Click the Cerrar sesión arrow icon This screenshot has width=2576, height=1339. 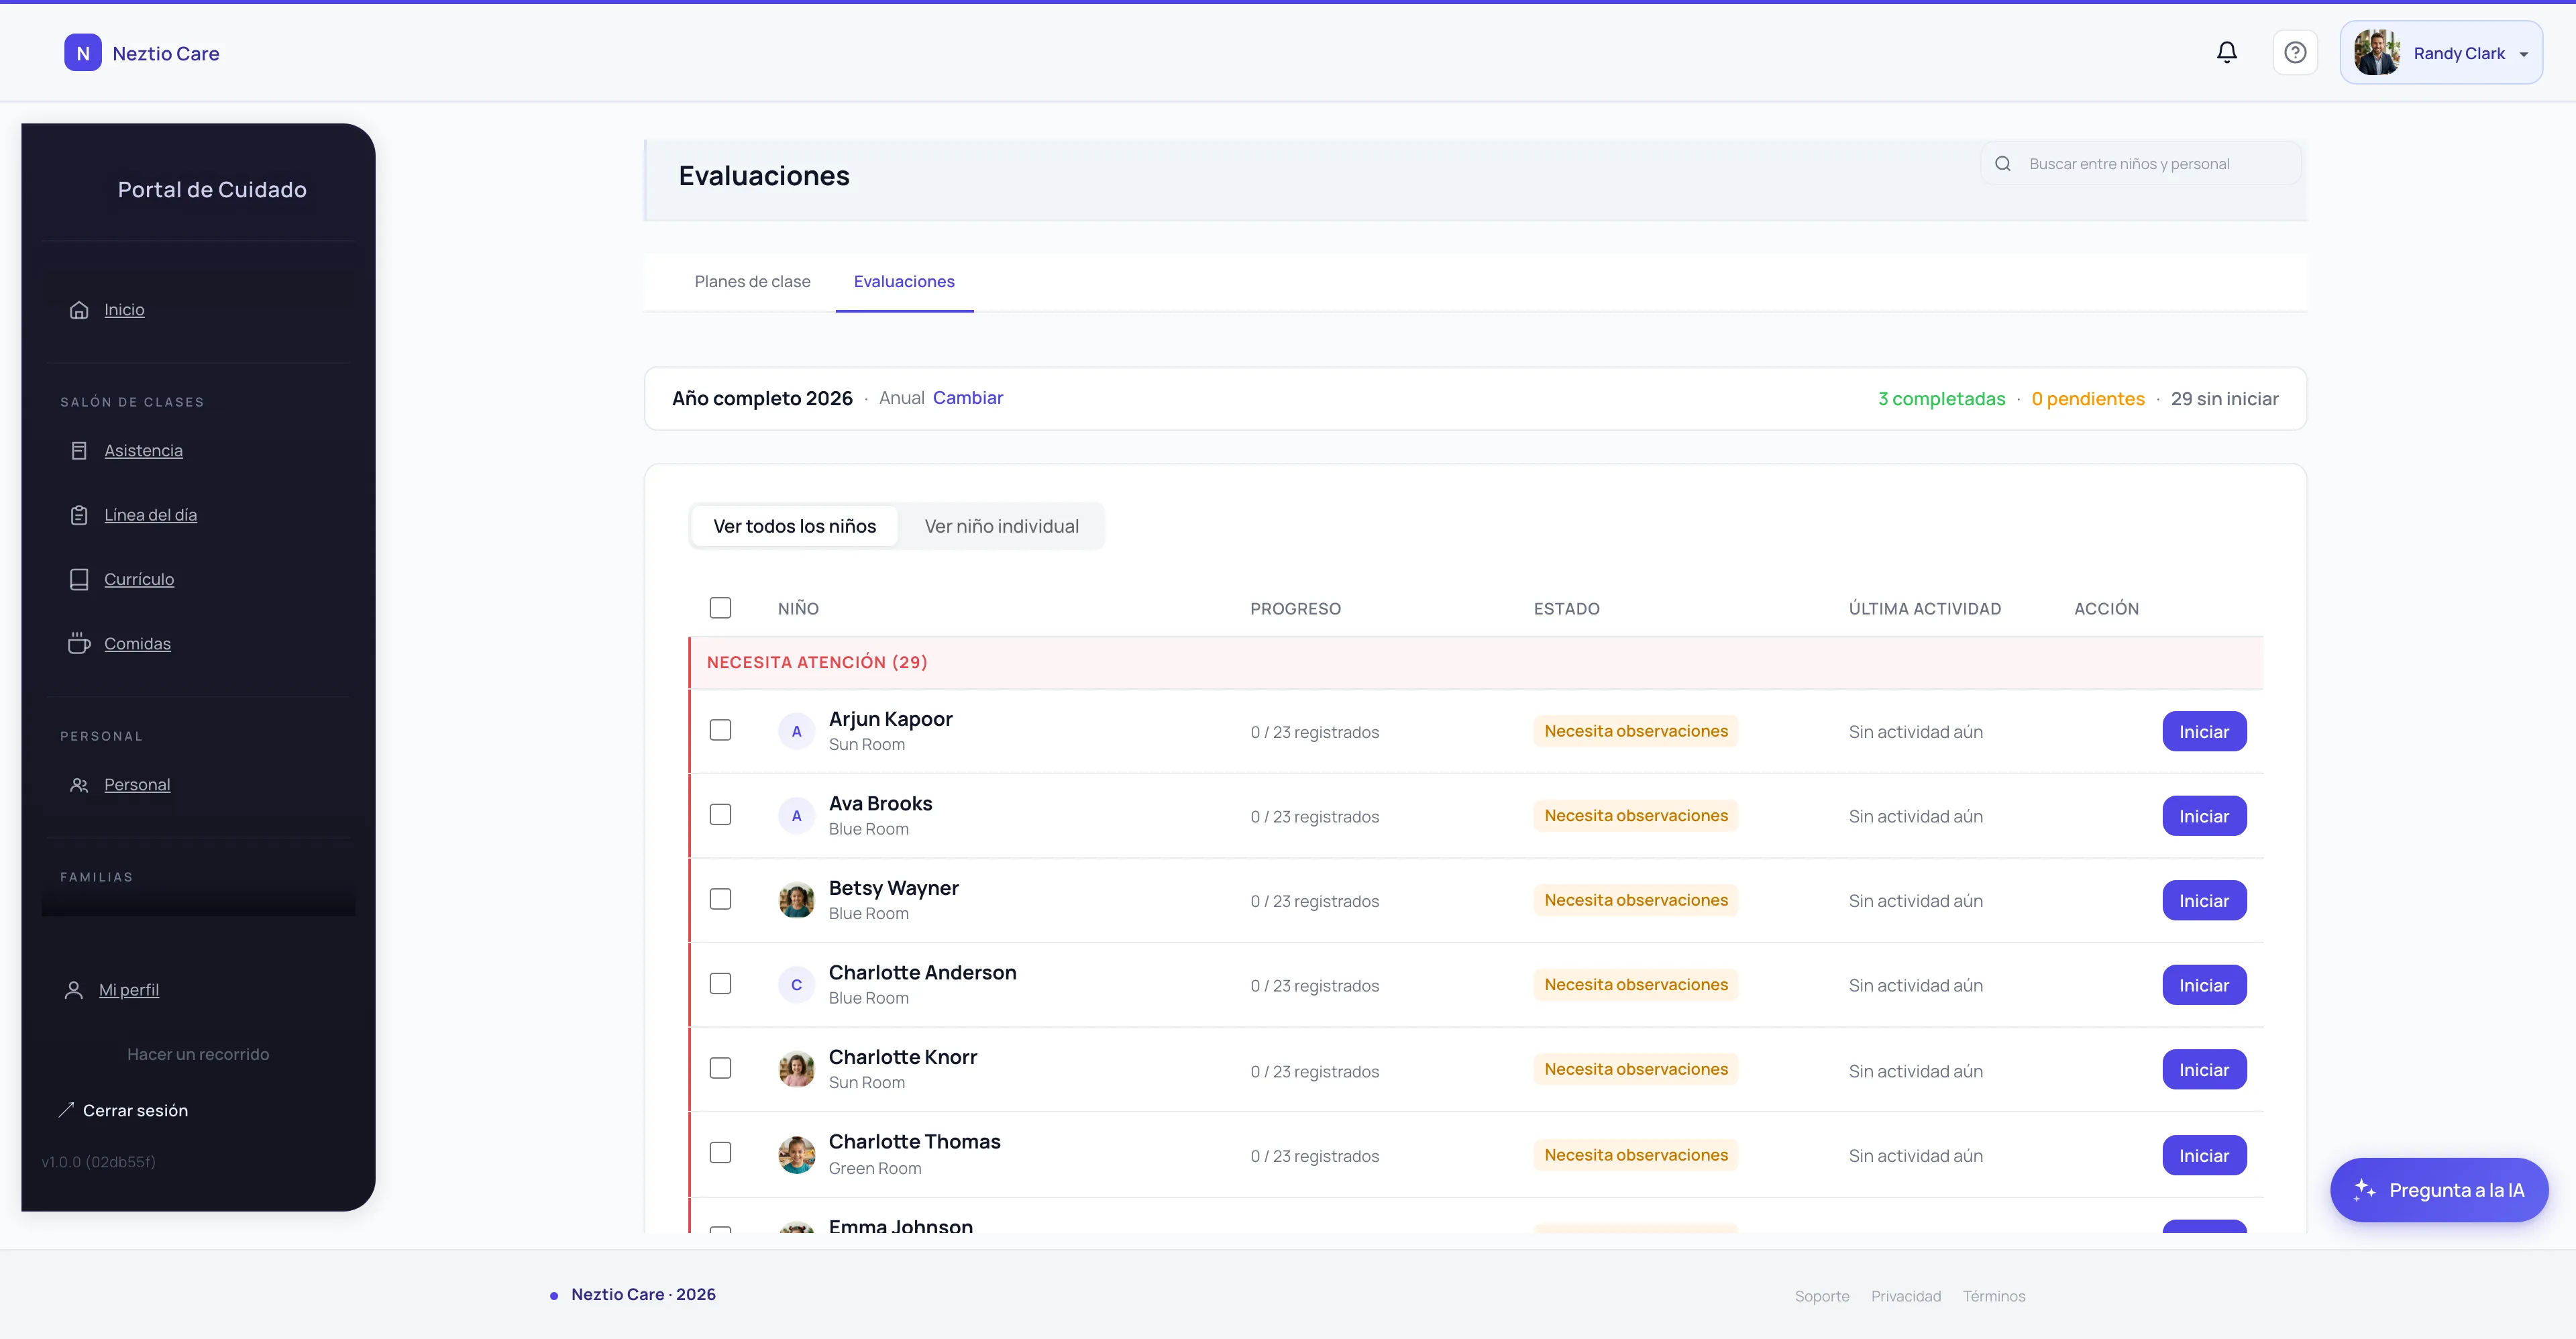click(x=66, y=1110)
